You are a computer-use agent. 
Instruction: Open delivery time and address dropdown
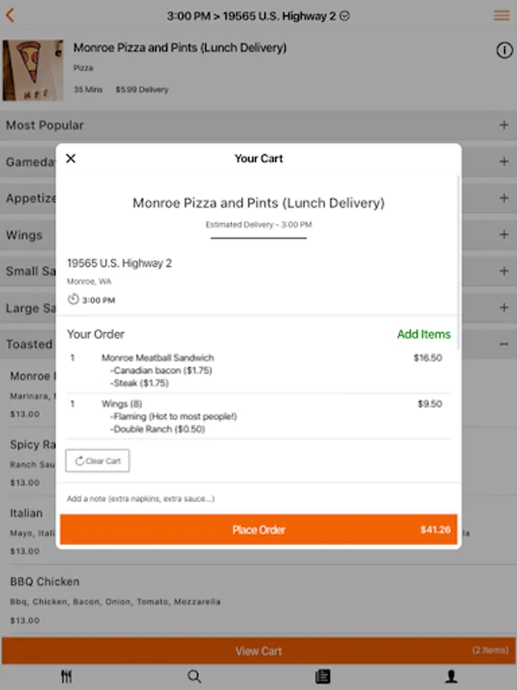(x=258, y=15)
